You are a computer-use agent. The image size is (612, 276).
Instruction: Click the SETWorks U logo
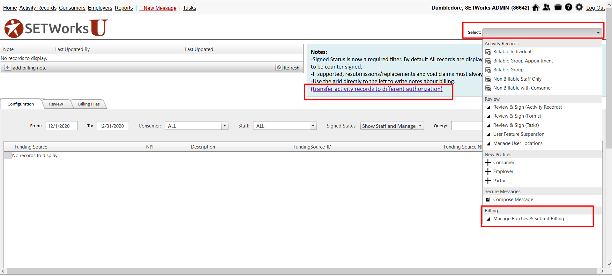click(56, 28)
